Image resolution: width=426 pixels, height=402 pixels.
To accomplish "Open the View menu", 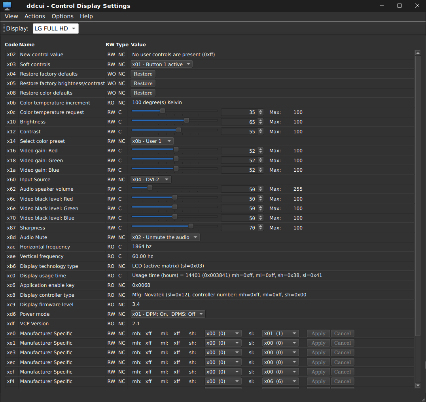I will pyautogui.click(x=11, y=16).
